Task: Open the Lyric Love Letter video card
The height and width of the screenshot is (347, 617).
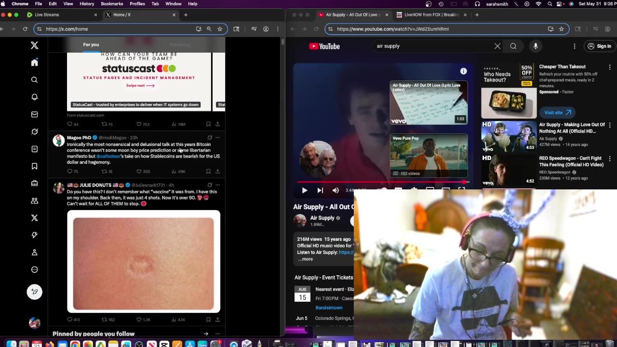Action: click(429, 103)
